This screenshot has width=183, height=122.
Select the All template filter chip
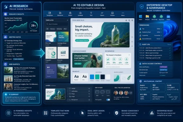pyautogui.click(x=47, y=29)
